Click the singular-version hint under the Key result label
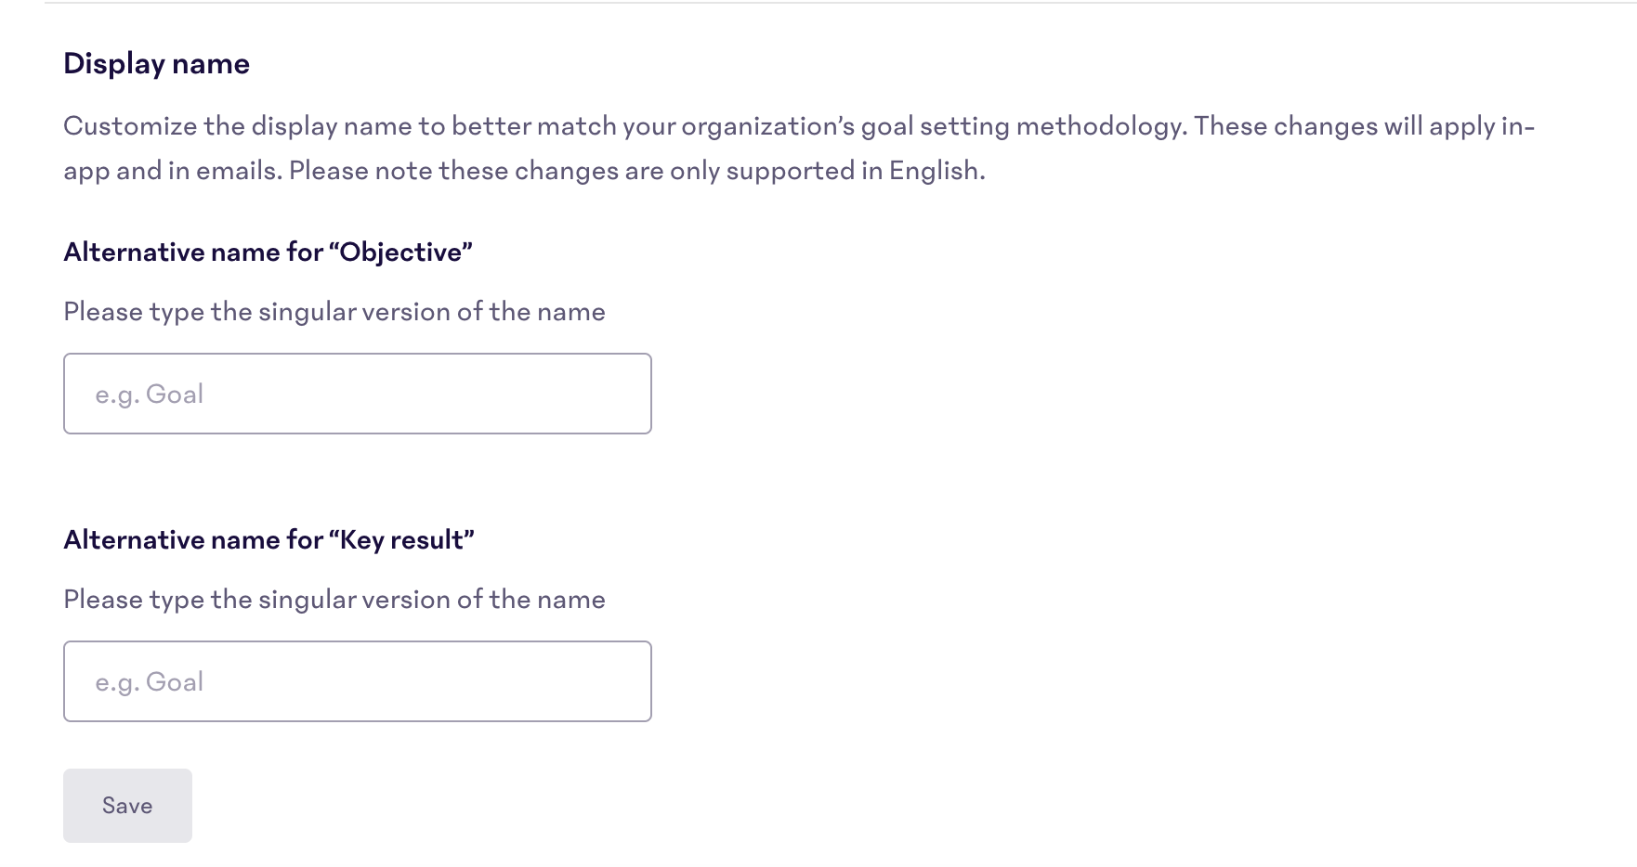The height and width of the screenshot is (867, 1637). coord(334,599)
